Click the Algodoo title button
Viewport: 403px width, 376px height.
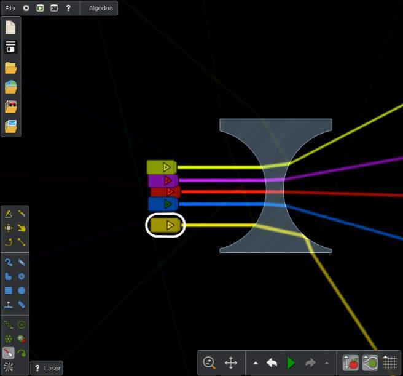(x=101, y=8)
